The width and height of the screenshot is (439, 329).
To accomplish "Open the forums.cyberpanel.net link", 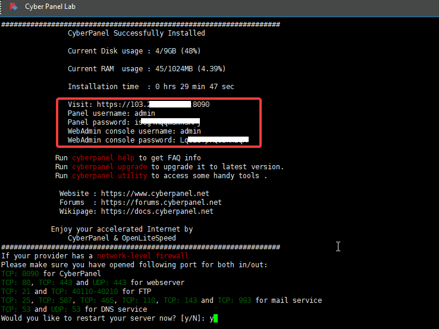I will click(x=161, y=203).
